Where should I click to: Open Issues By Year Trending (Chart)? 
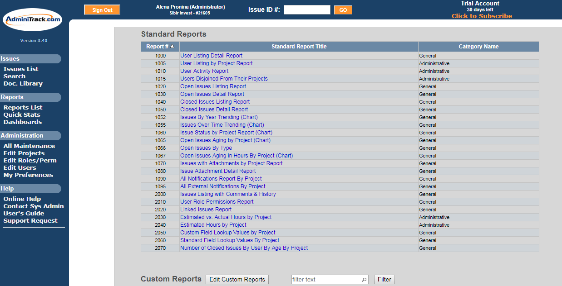coord(219,117)
